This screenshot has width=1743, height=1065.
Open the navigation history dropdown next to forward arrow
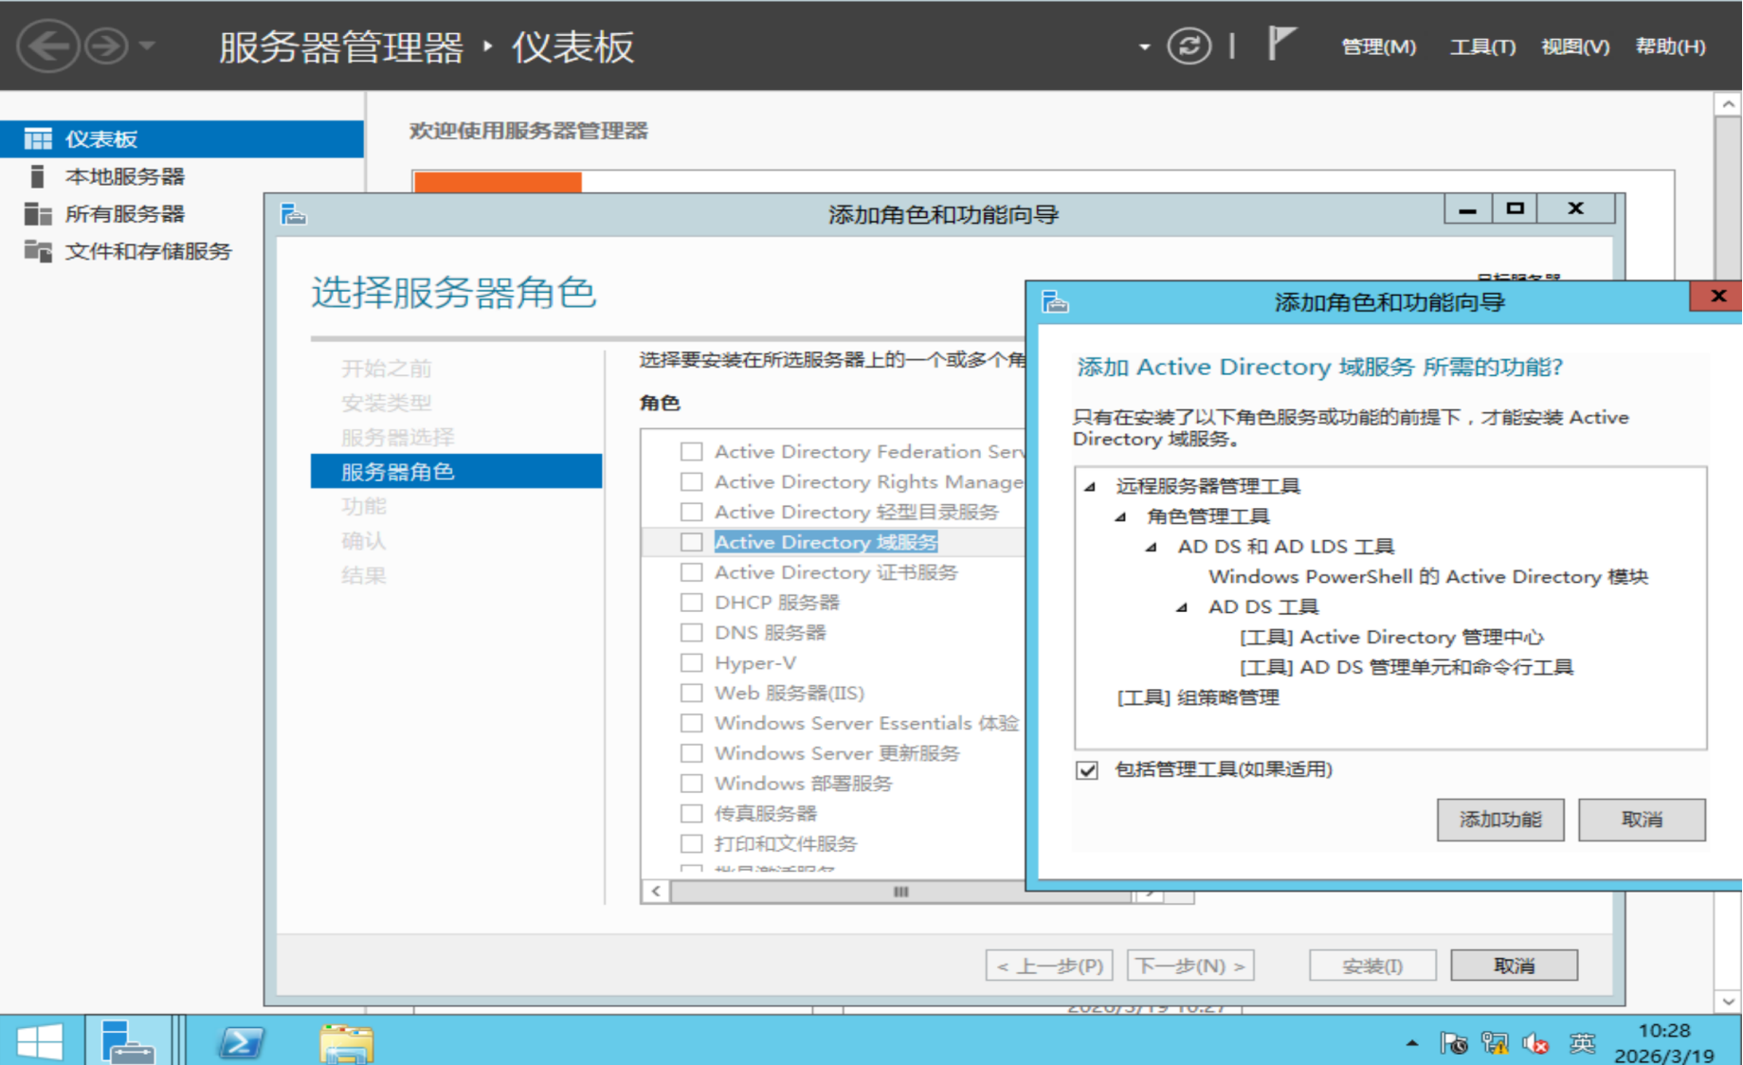[147, 45]
